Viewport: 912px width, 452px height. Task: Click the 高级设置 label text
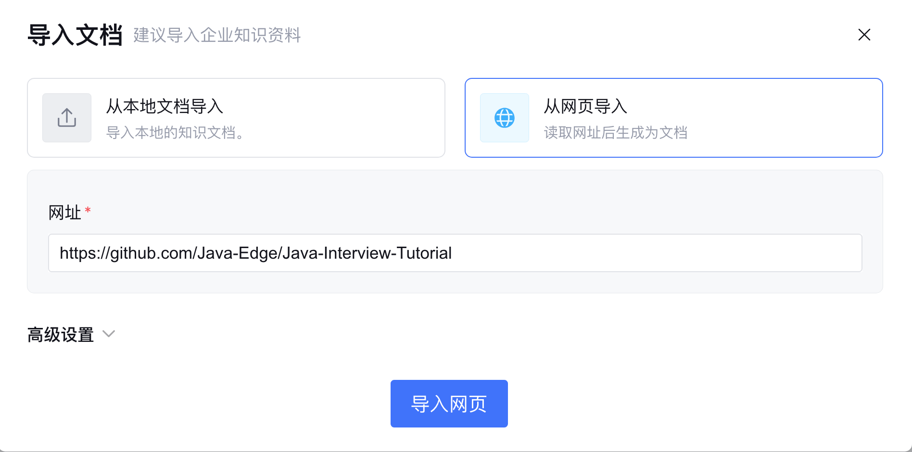[x=61, y=335]
